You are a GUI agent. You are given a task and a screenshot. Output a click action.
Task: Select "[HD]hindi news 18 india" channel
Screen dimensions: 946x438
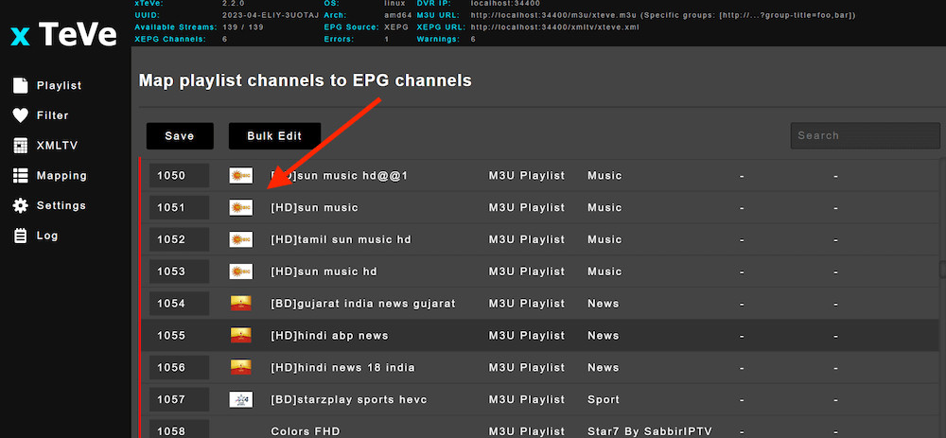click(342, 367)
